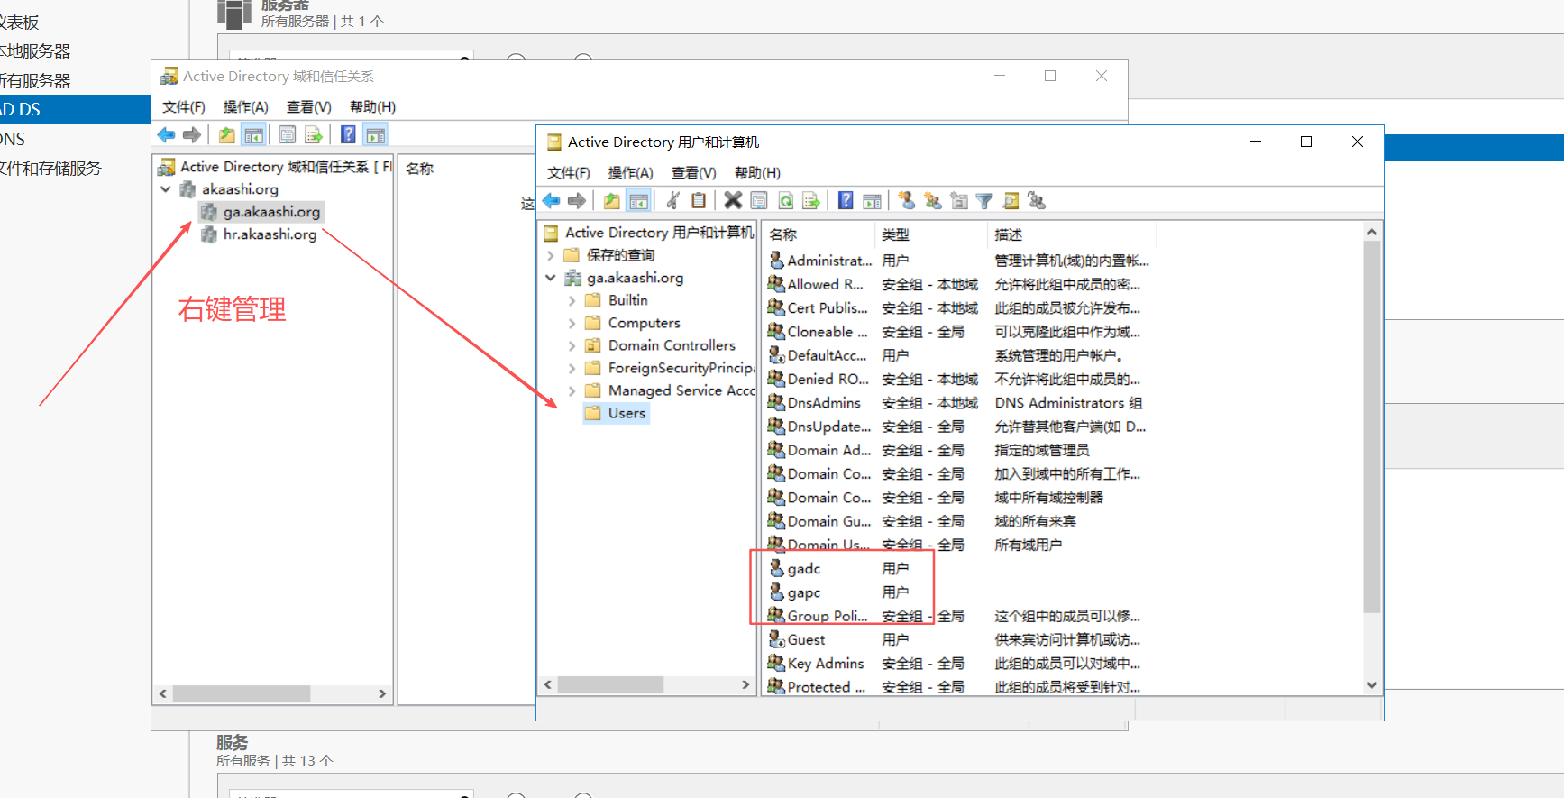Click Export list in Users and Computers toolbar
The width and height of the screenshot is (1564, 798).
coord(811,201)
